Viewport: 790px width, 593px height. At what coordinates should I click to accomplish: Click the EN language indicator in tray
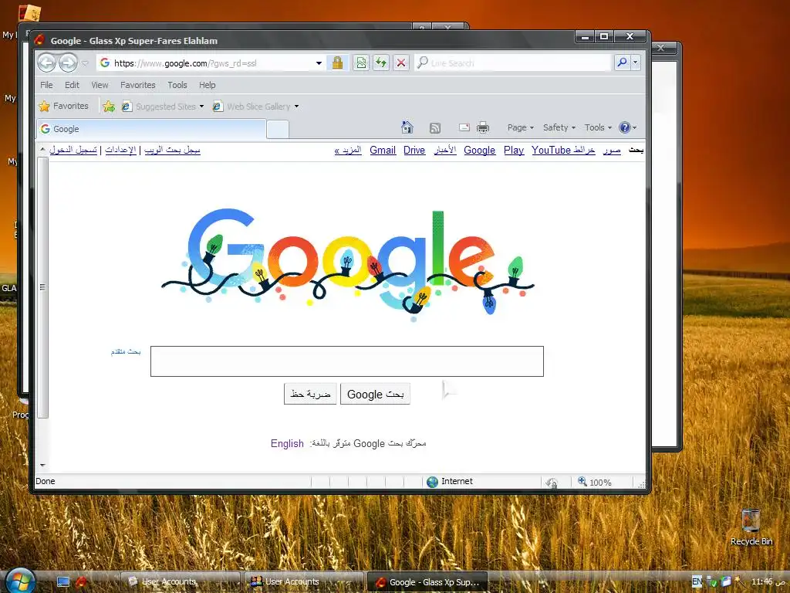pos(697,581)
